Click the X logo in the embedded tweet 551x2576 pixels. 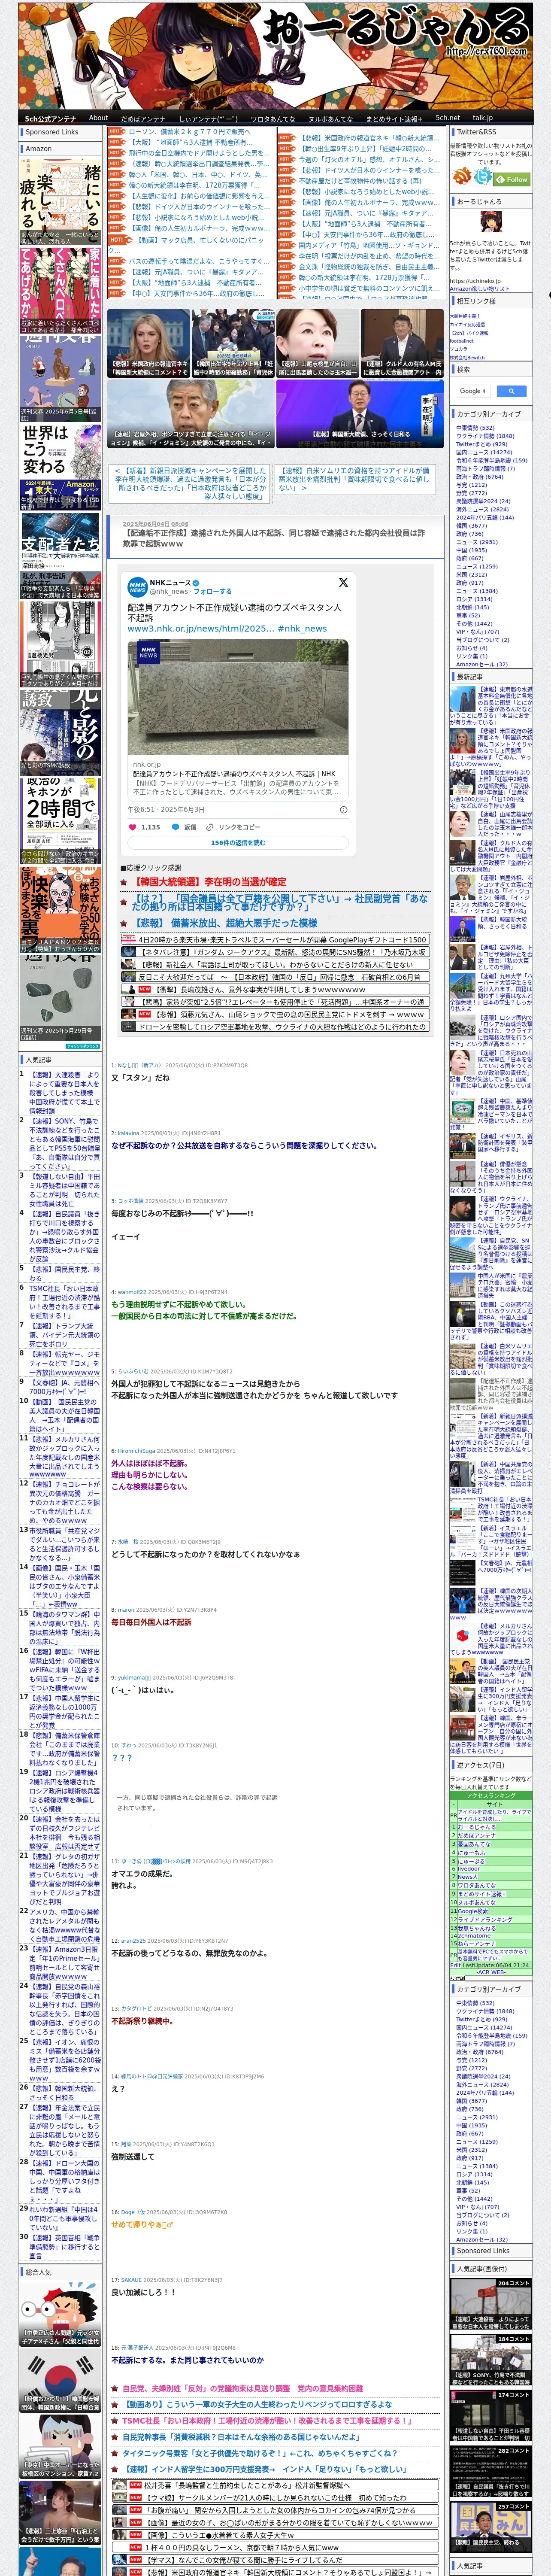[x=343, y=582]
